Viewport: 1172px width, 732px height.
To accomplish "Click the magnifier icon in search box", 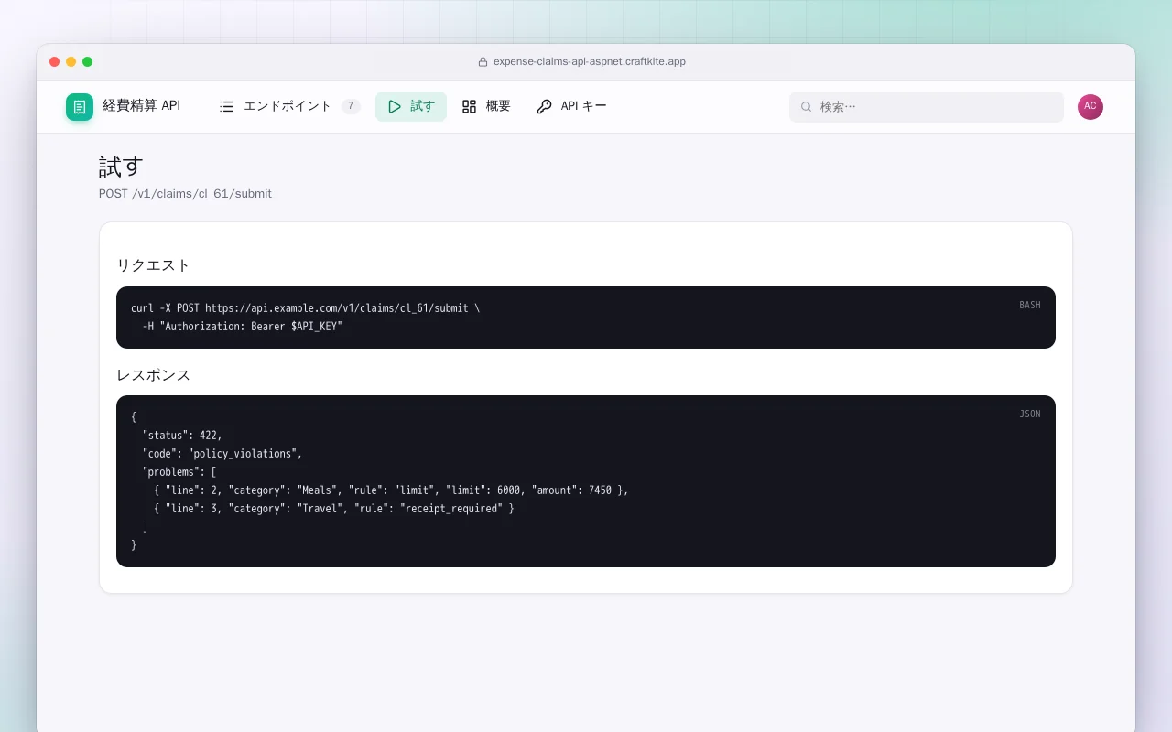I will (807, 106).
